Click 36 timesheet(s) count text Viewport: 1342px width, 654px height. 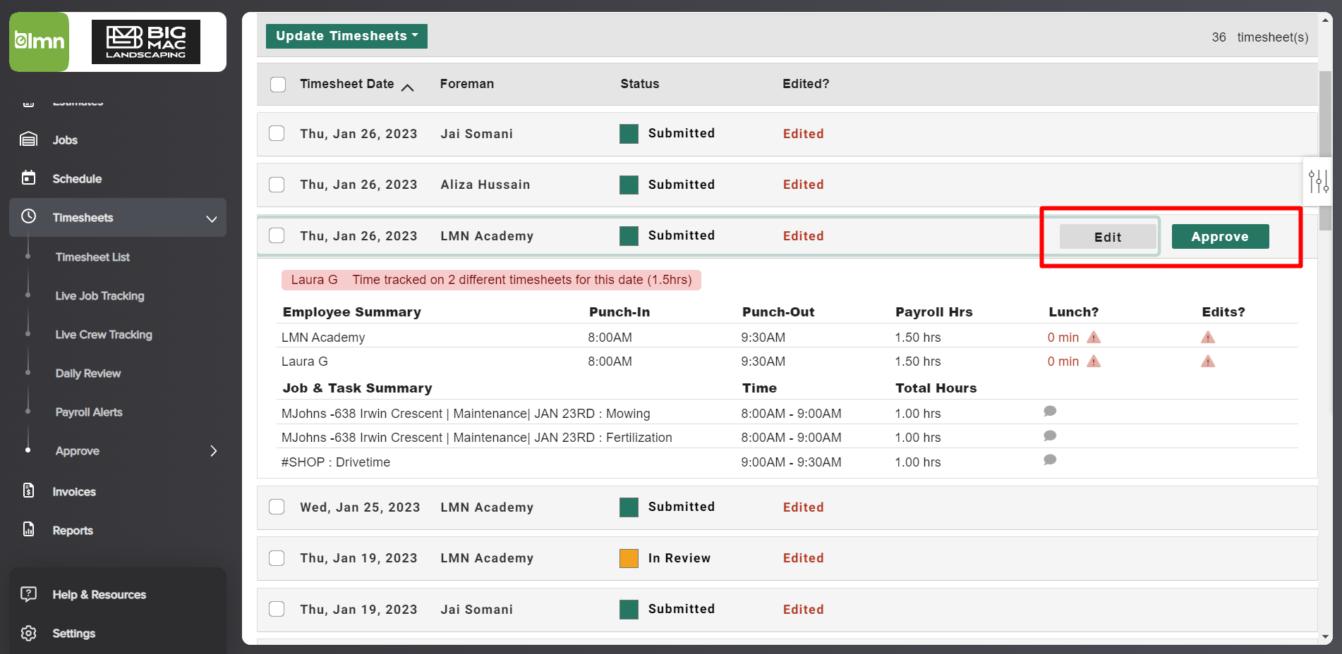(1260, 37)
